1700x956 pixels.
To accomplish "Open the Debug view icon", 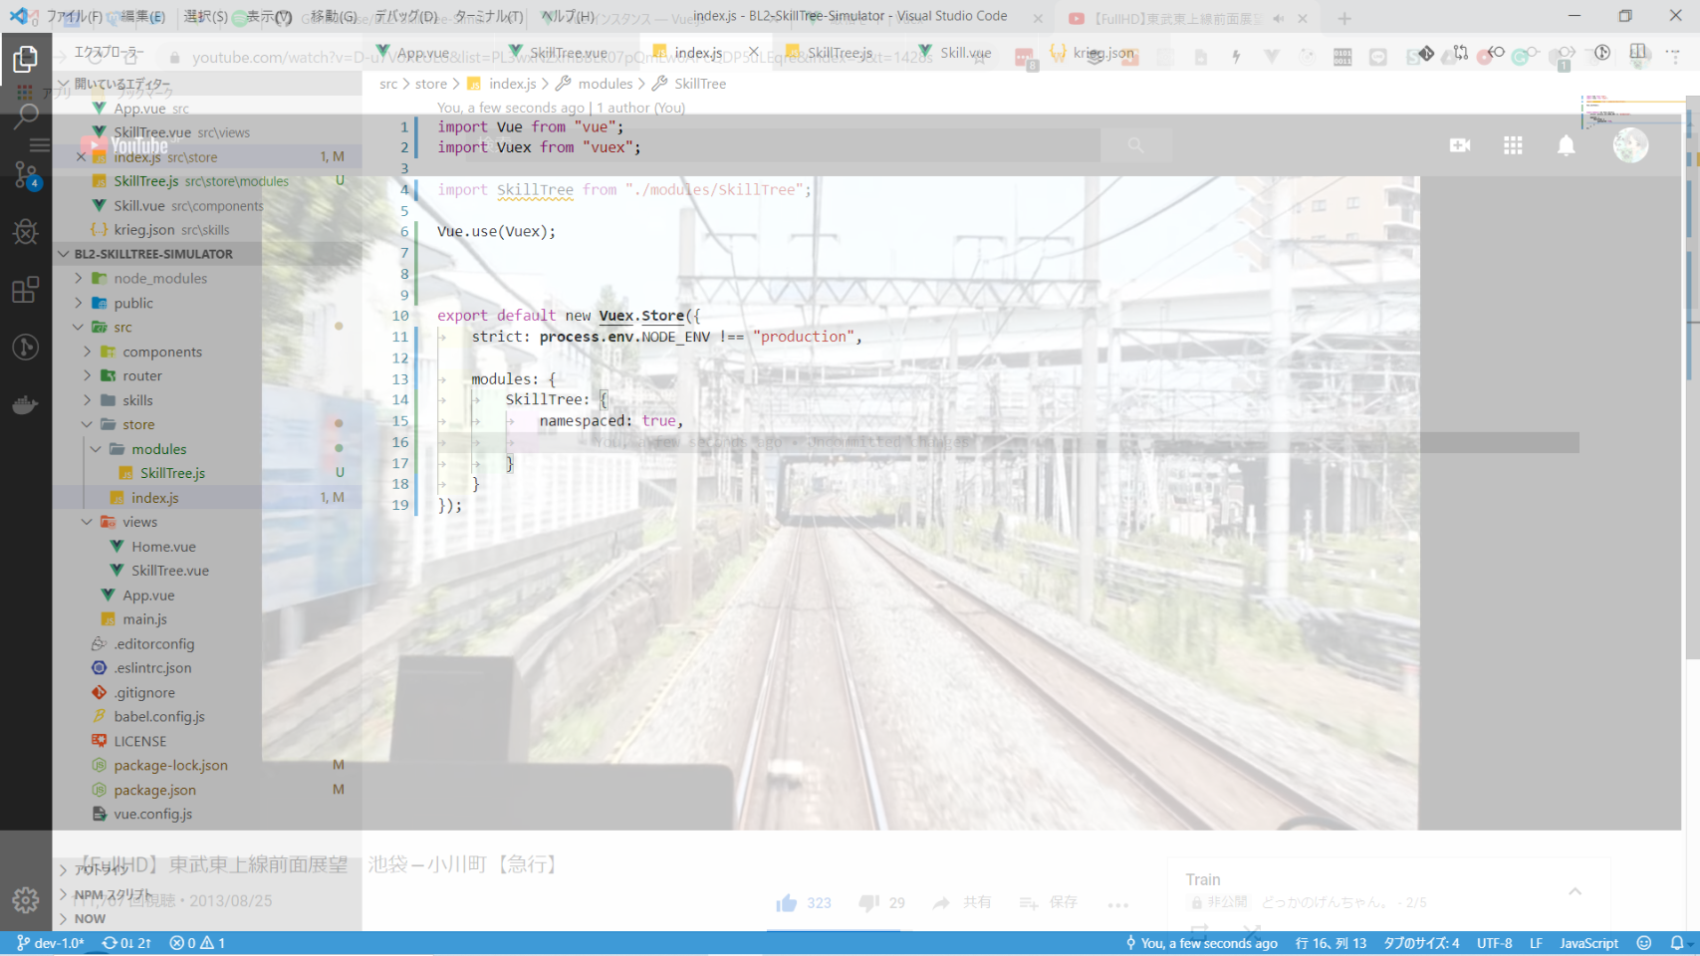I will (x=26, y=232).
